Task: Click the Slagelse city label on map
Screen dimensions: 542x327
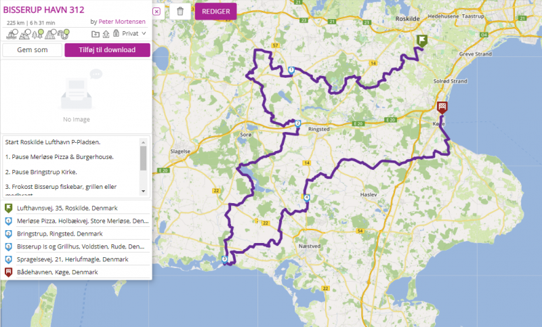Action: click(180, 151)
